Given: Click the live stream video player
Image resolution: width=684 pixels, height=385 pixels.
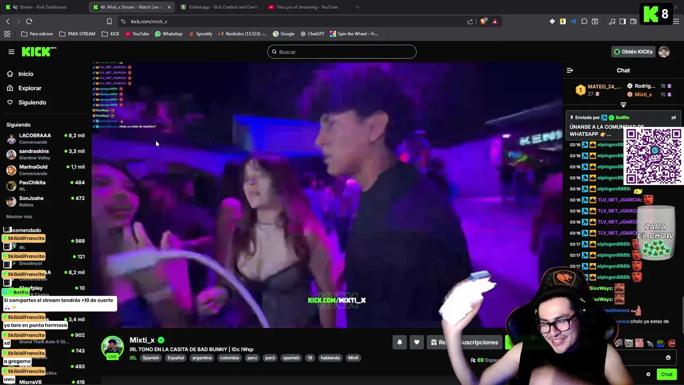Looking at the screenshot, I should tap(327, 195).
